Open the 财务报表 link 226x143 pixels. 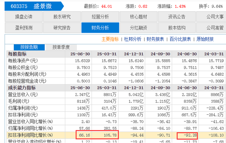tap(155, 39)
